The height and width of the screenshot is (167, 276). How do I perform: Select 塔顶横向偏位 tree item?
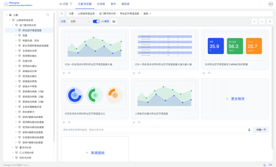[x=30, y=56]
